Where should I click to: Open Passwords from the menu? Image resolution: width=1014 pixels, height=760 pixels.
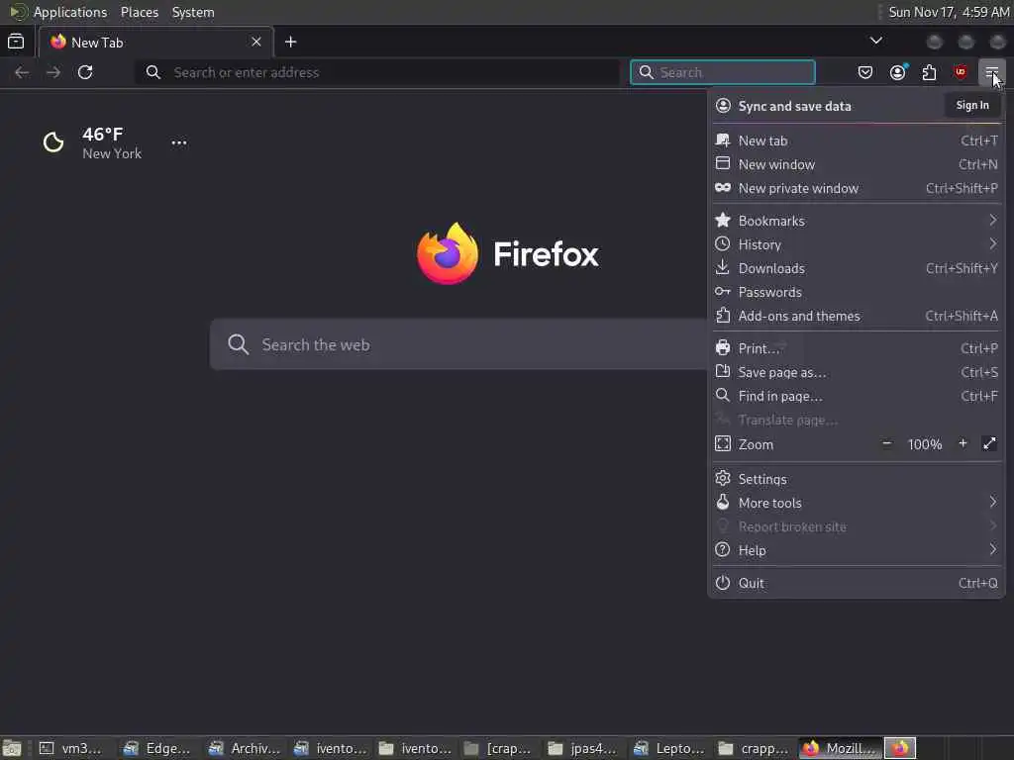pos(857,292)
